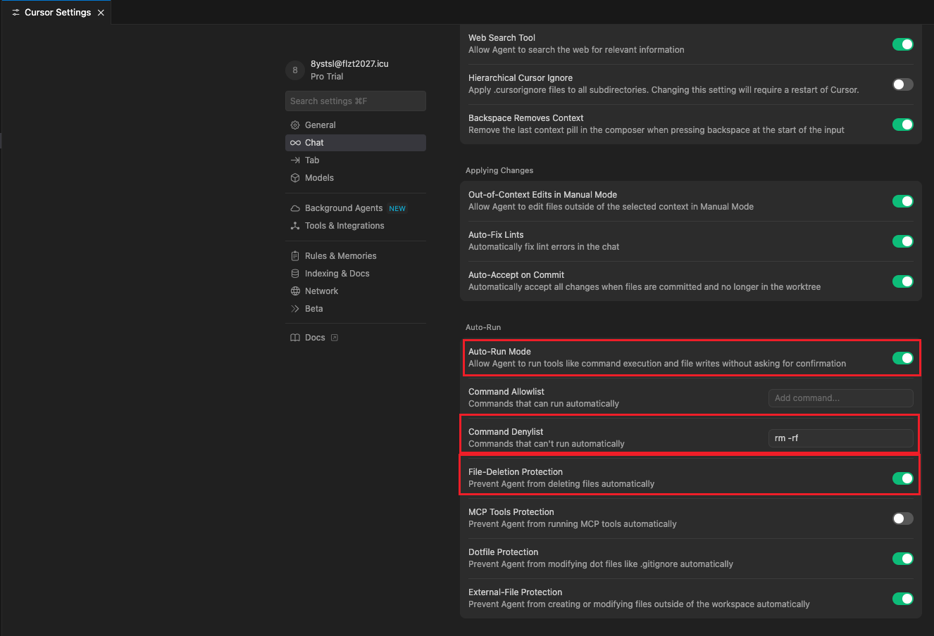This screenshot has height=636, width=934.
Task: Click the Pro Trial plan label
Action: coord(327,77)
